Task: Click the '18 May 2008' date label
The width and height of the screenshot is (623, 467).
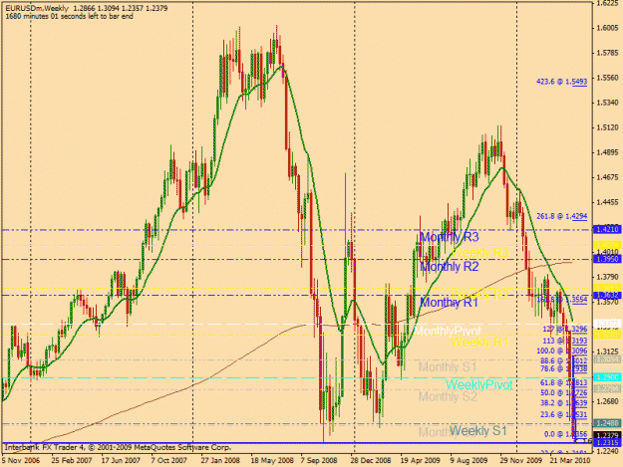Action: 272,461
